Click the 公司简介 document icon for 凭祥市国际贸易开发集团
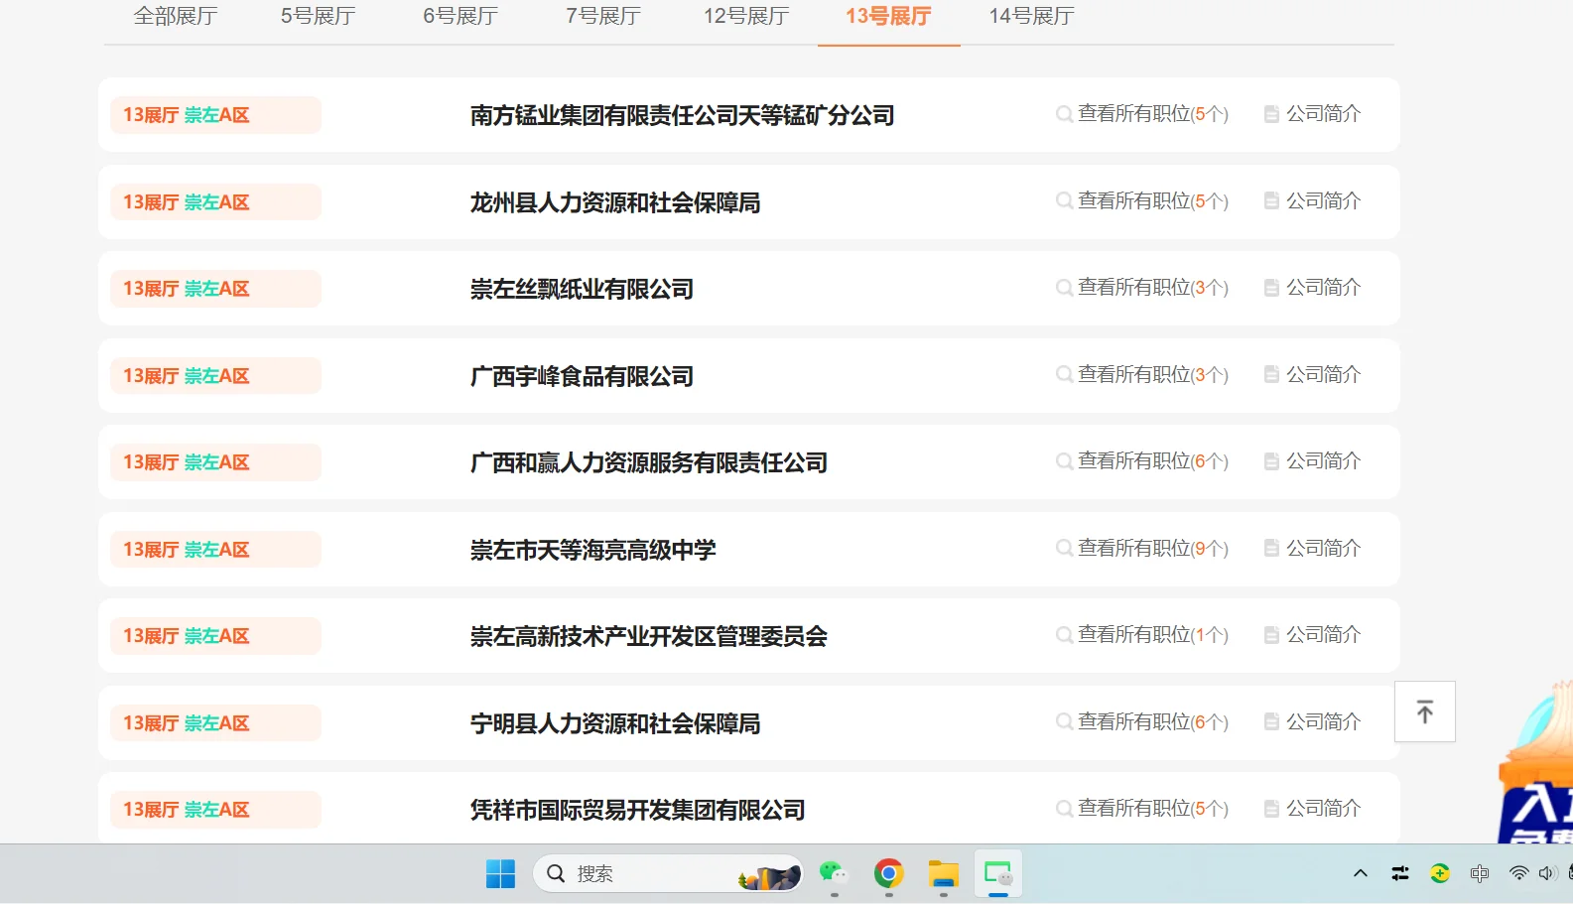The image size is (1573, 904). [x=1271, y=809]
